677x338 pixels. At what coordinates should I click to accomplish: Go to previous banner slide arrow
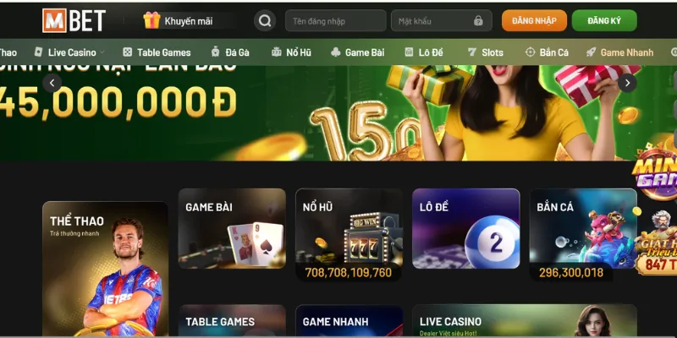click(52, 83)
